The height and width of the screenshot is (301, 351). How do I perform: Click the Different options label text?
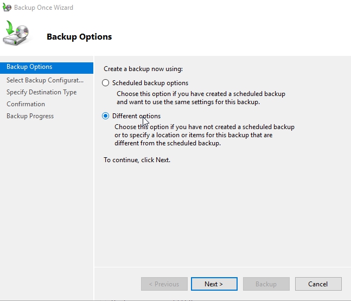pos(136,116)
